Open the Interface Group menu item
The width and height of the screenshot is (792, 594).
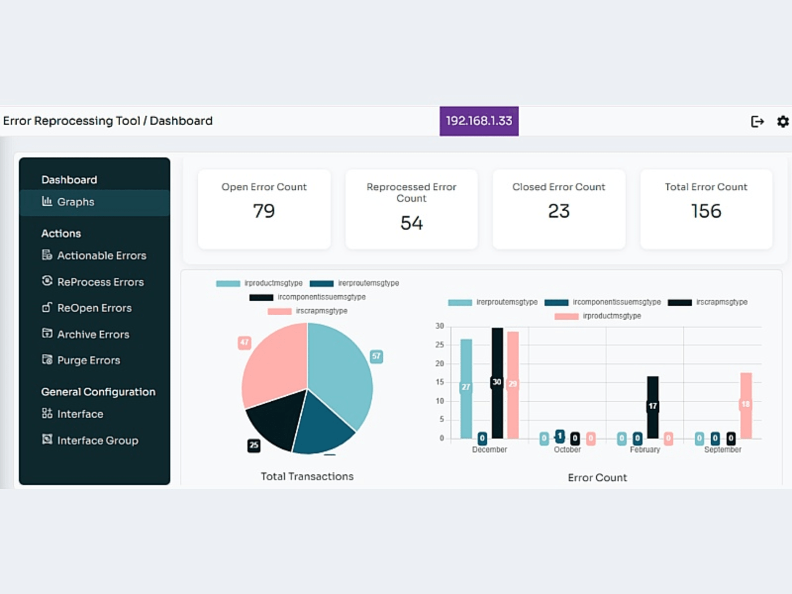point(97,440)
